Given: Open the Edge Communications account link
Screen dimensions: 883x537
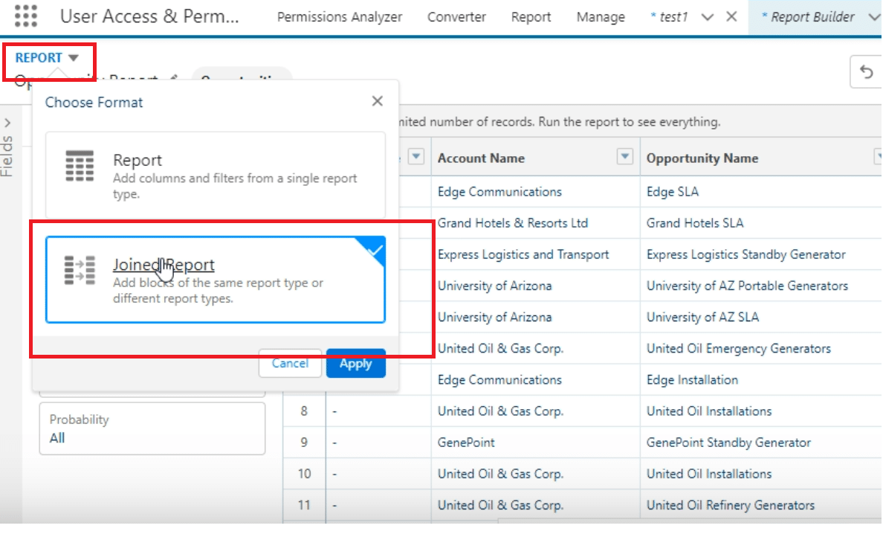Looking at the screenshot, I should [x=499, y=192].
